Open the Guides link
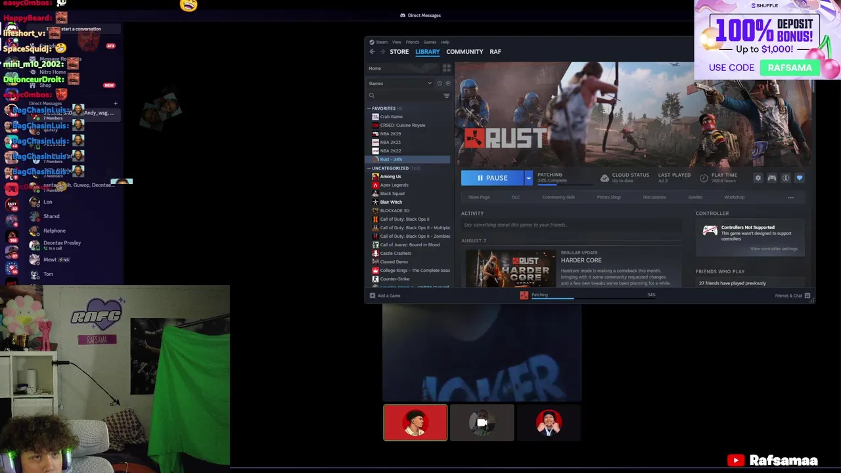This screenshot has height=473, width=841. [695, 197]
